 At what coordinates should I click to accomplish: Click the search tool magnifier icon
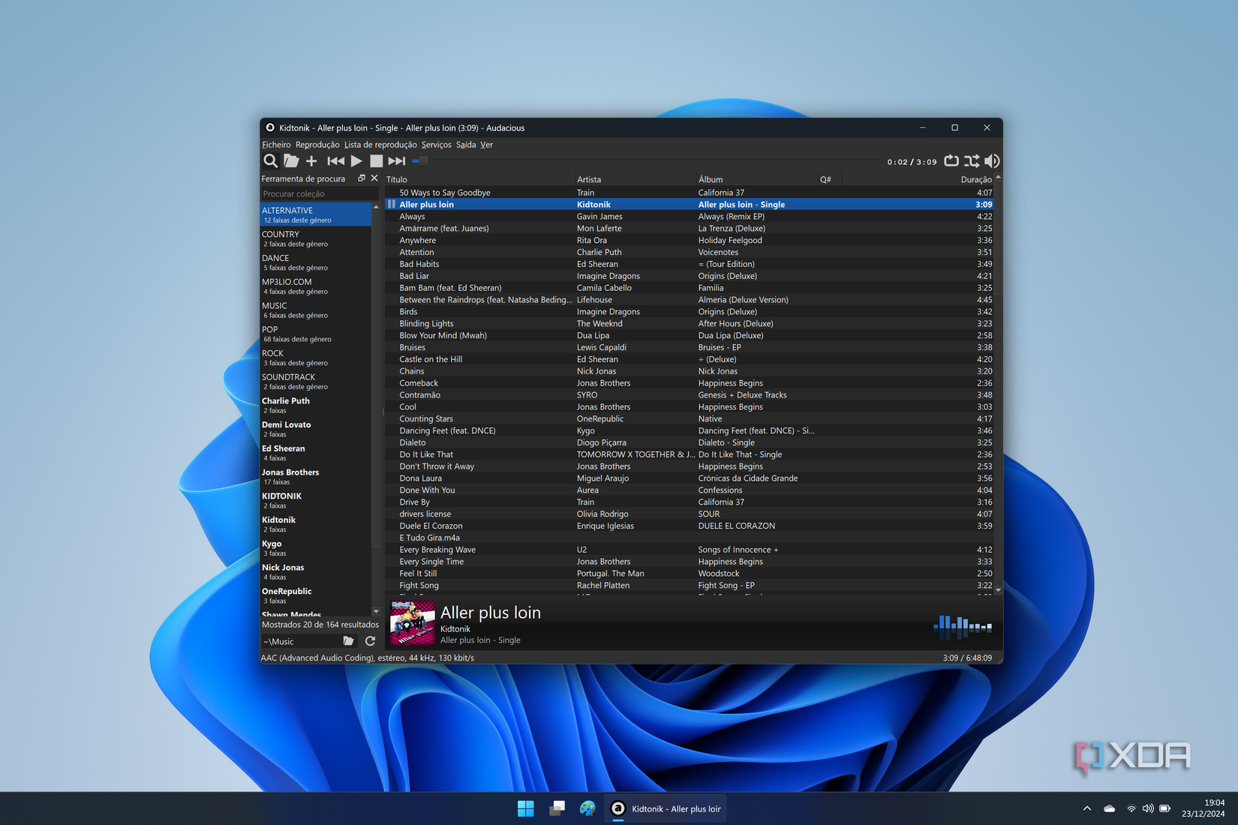click(270, 160)
